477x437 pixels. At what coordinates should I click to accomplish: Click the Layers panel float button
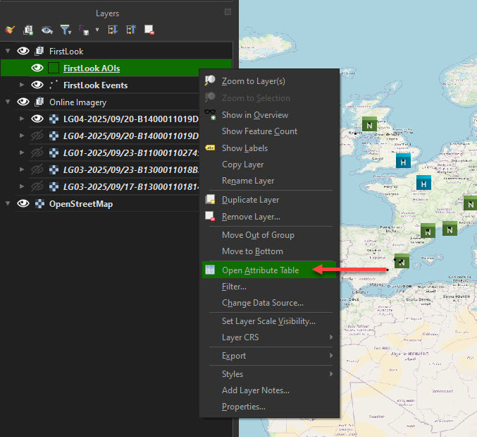[x=228, y=12]
